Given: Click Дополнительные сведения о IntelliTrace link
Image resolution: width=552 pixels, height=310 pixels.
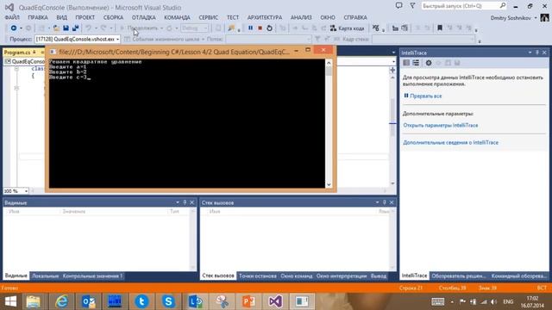Looking at the screenshot, I should pos(450,142).
